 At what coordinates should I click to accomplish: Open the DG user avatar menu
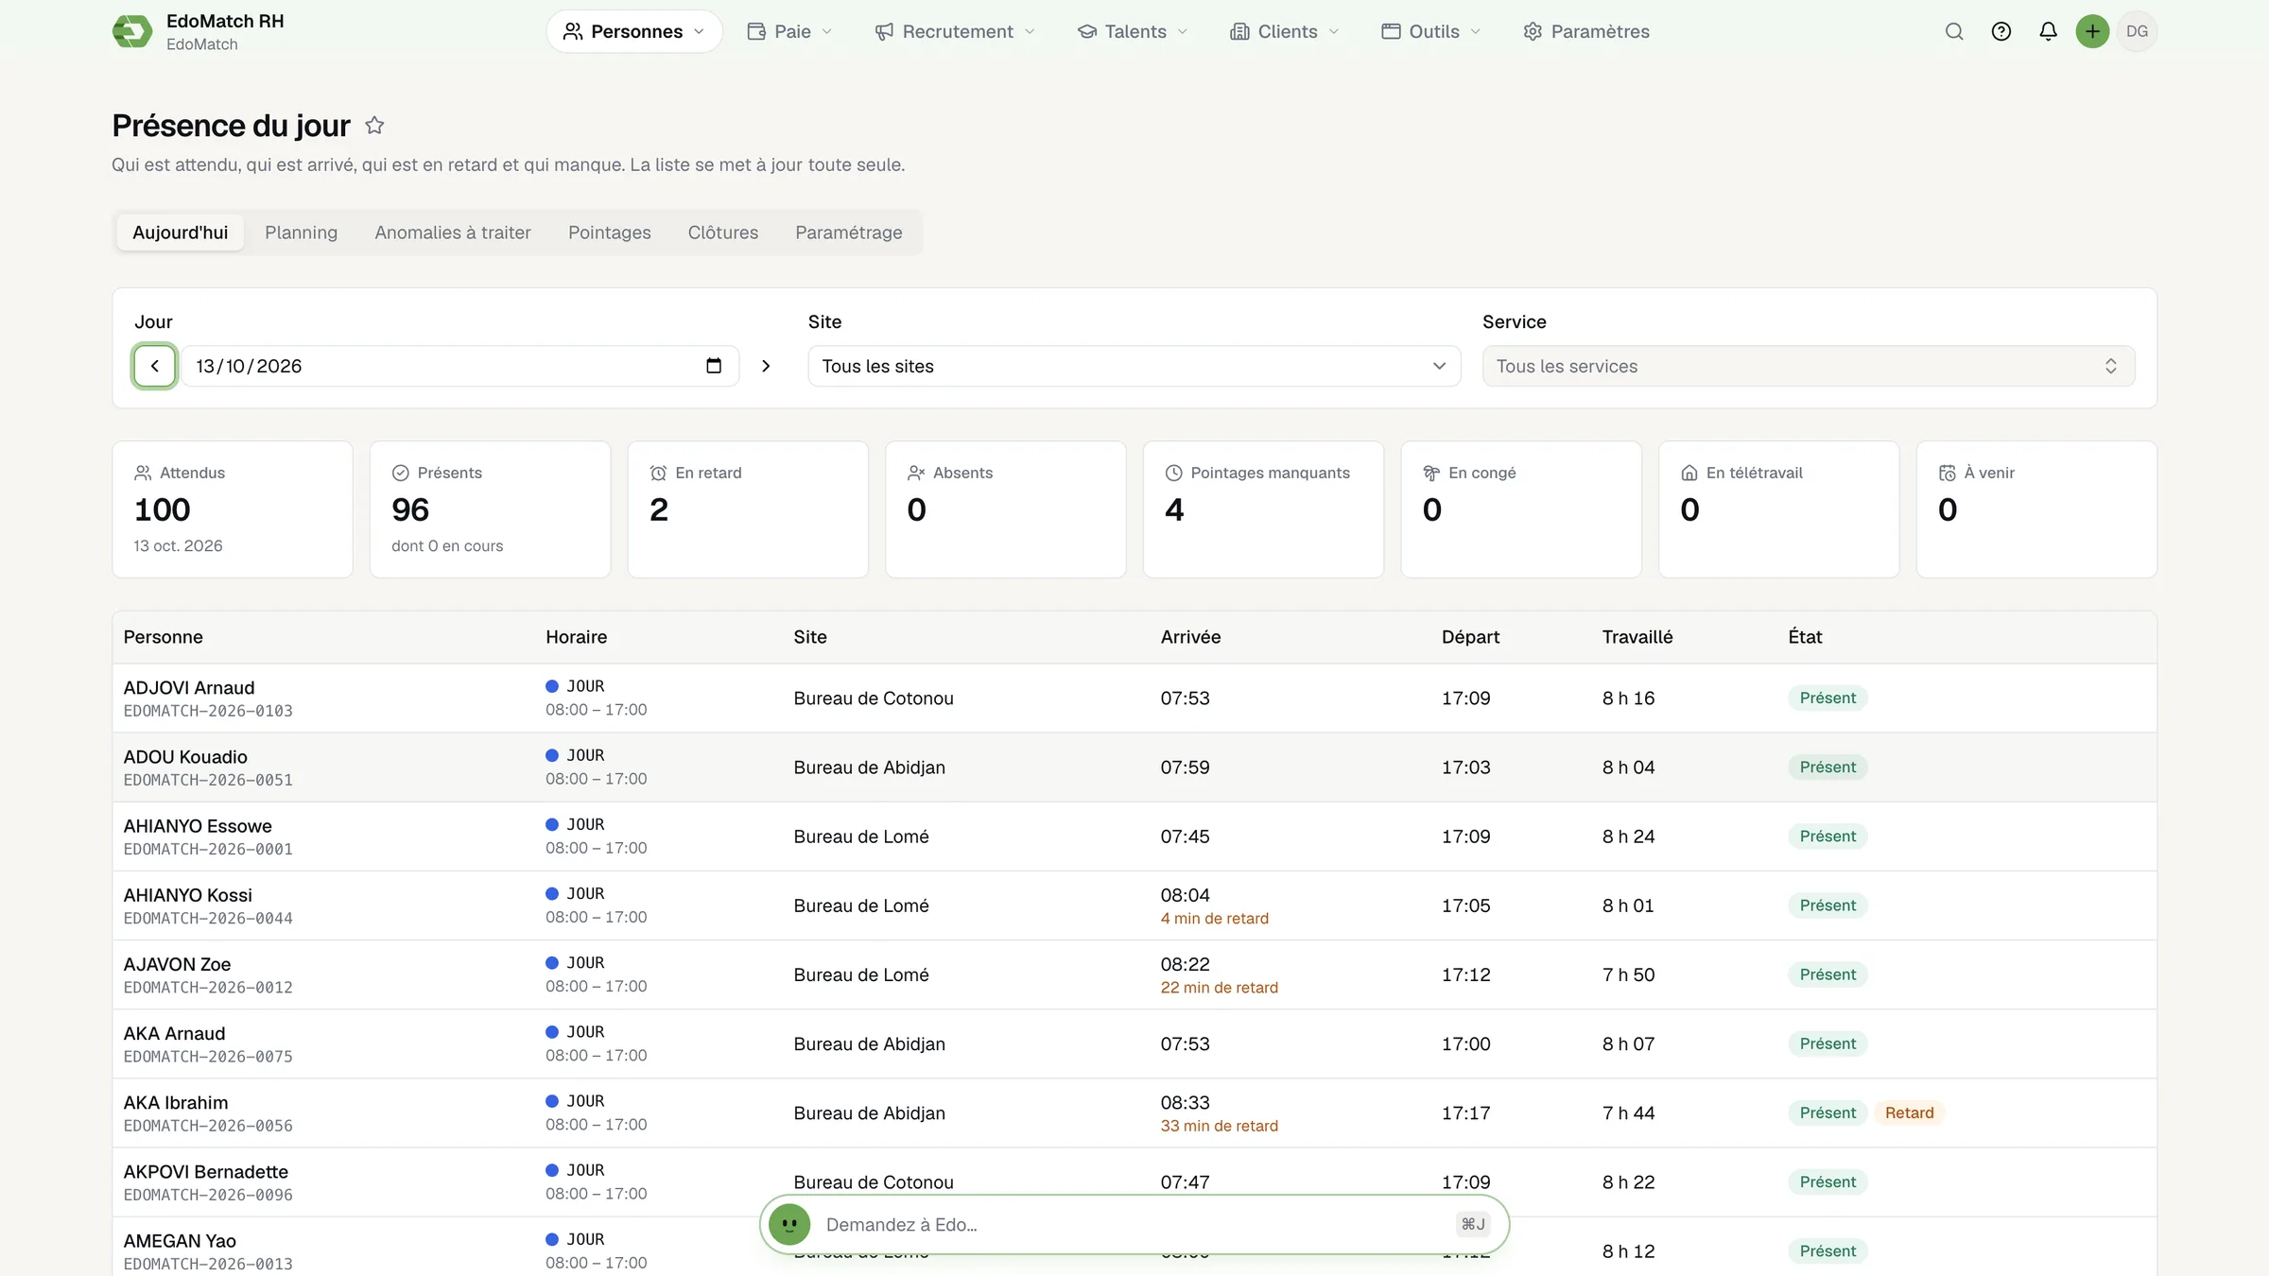tap(2137, 31)
